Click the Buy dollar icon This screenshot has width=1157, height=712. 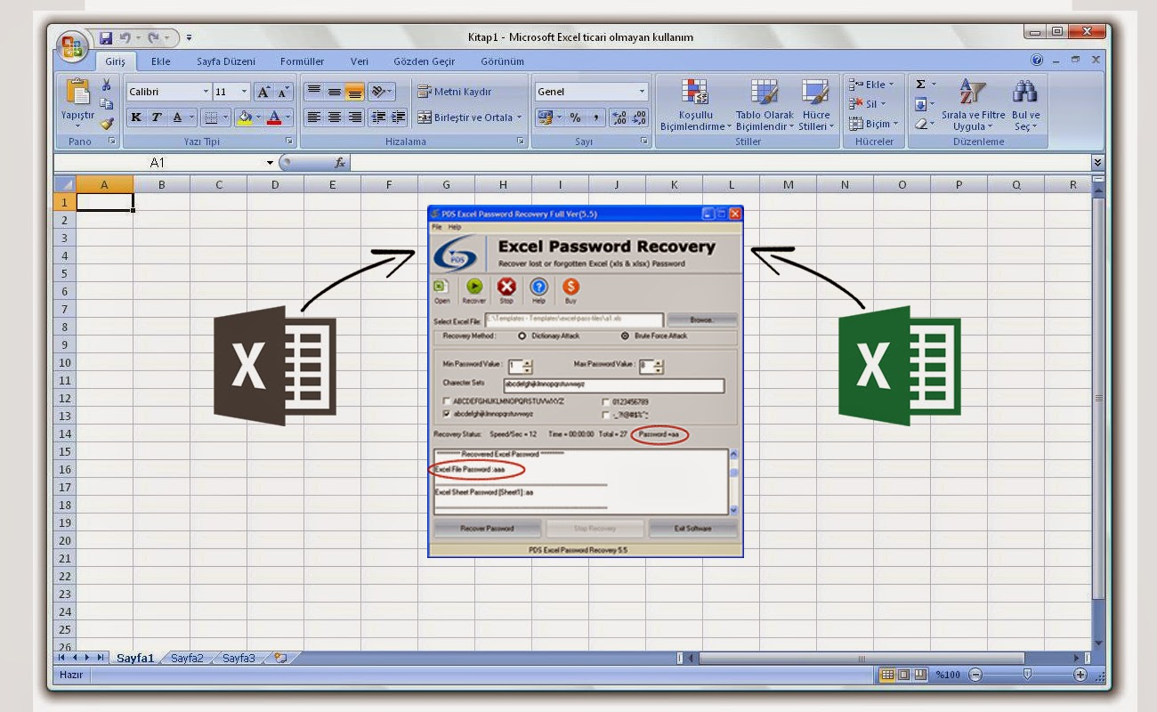(x=571, y=287)
